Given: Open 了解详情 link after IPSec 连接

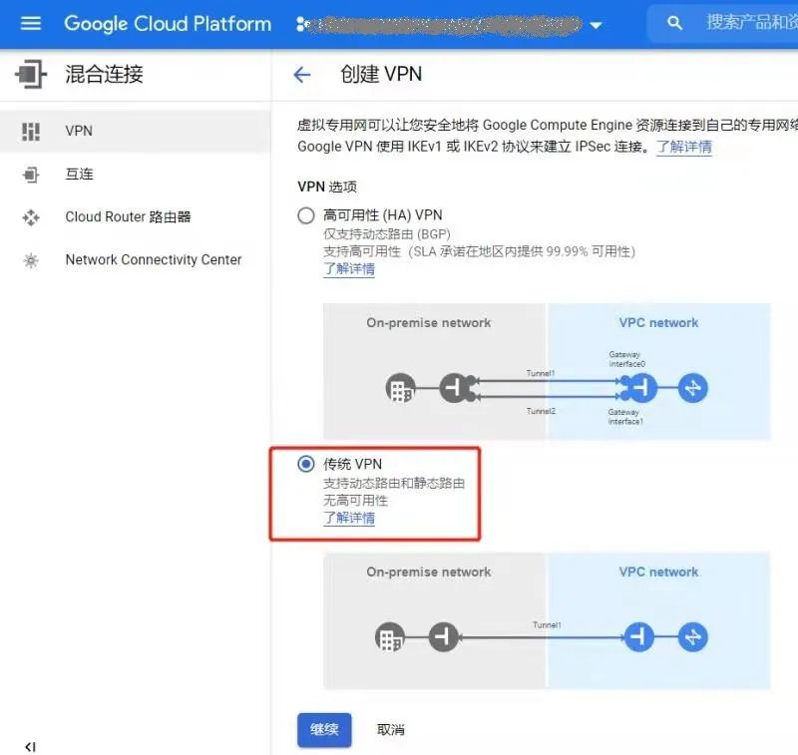Looking at the screenshot, I should tap(684, 147).
